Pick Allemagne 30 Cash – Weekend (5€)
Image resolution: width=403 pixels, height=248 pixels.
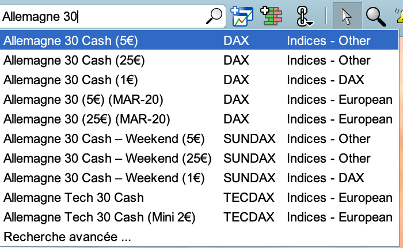click(199, 138)
